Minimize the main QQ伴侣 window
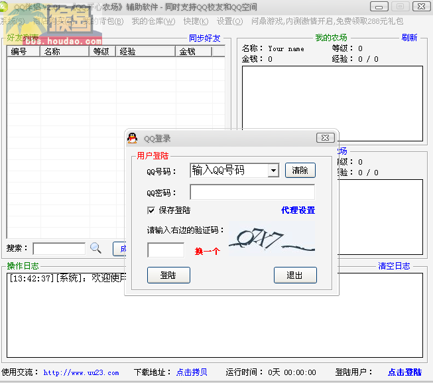Viewport: 433px width, 383px height. (x=379, y=7)
